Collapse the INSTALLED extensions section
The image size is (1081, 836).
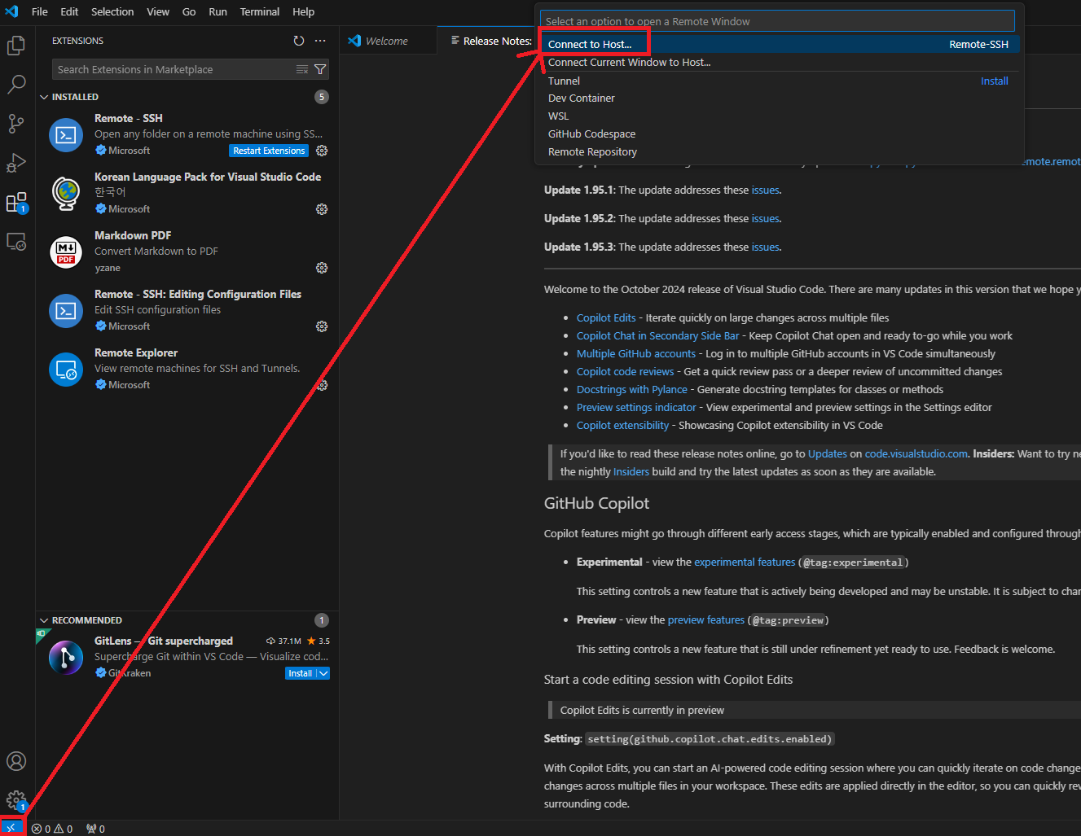coord(44,97)
